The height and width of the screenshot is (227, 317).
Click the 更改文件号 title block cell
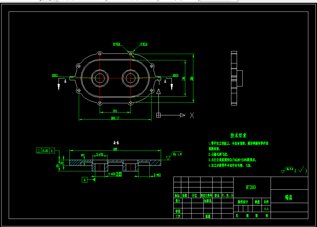click(x=206, y=196)
